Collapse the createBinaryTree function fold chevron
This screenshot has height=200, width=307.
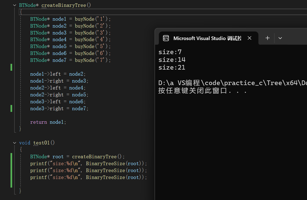pos(14,5)
